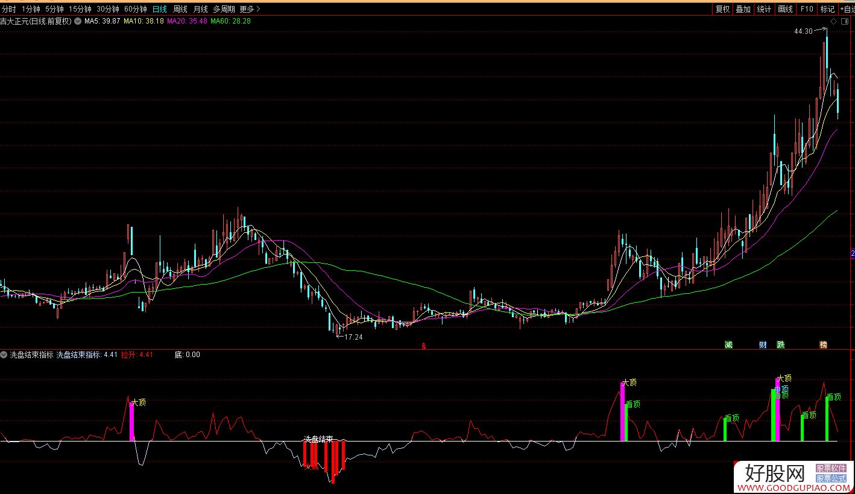Click the red $ marker on the time axis
This screenshot has height=494, width=855.
pyautogui.click(x=424, y=346)
